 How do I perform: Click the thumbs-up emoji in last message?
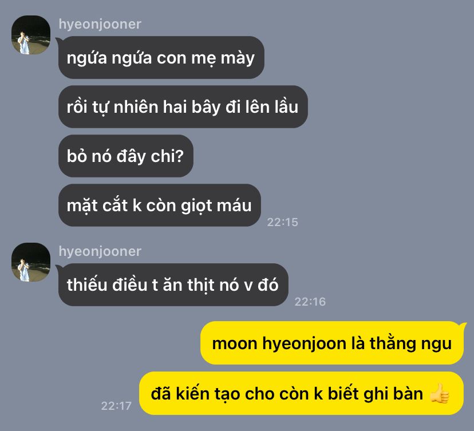coord(440,393)
